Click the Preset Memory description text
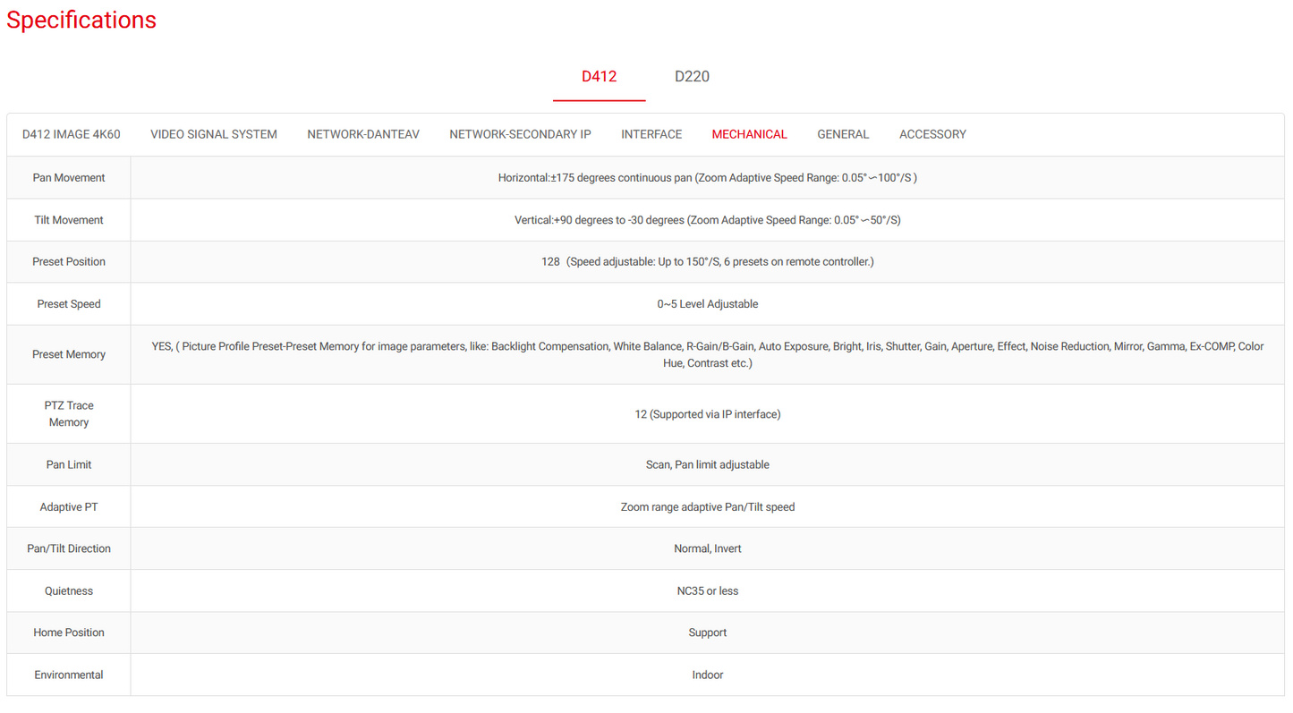The width and height of the screenshot is (1293, 713). (x=707, y=354)
